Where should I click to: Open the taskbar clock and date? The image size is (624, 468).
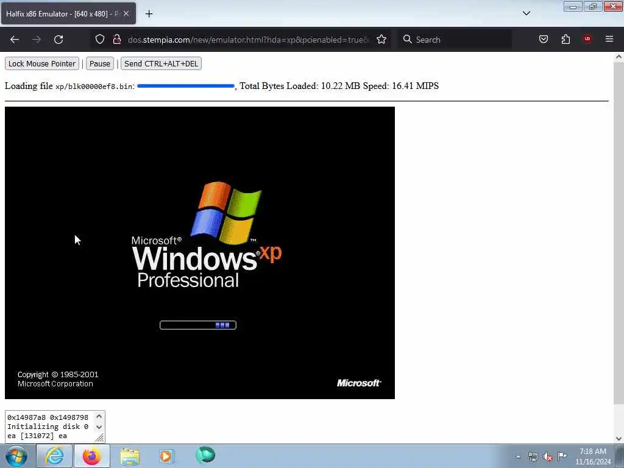point(592,456)
